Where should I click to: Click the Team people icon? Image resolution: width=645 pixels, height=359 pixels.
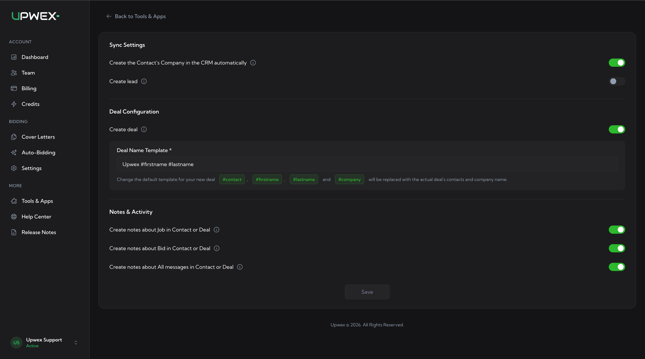click(x=14, y=73)
